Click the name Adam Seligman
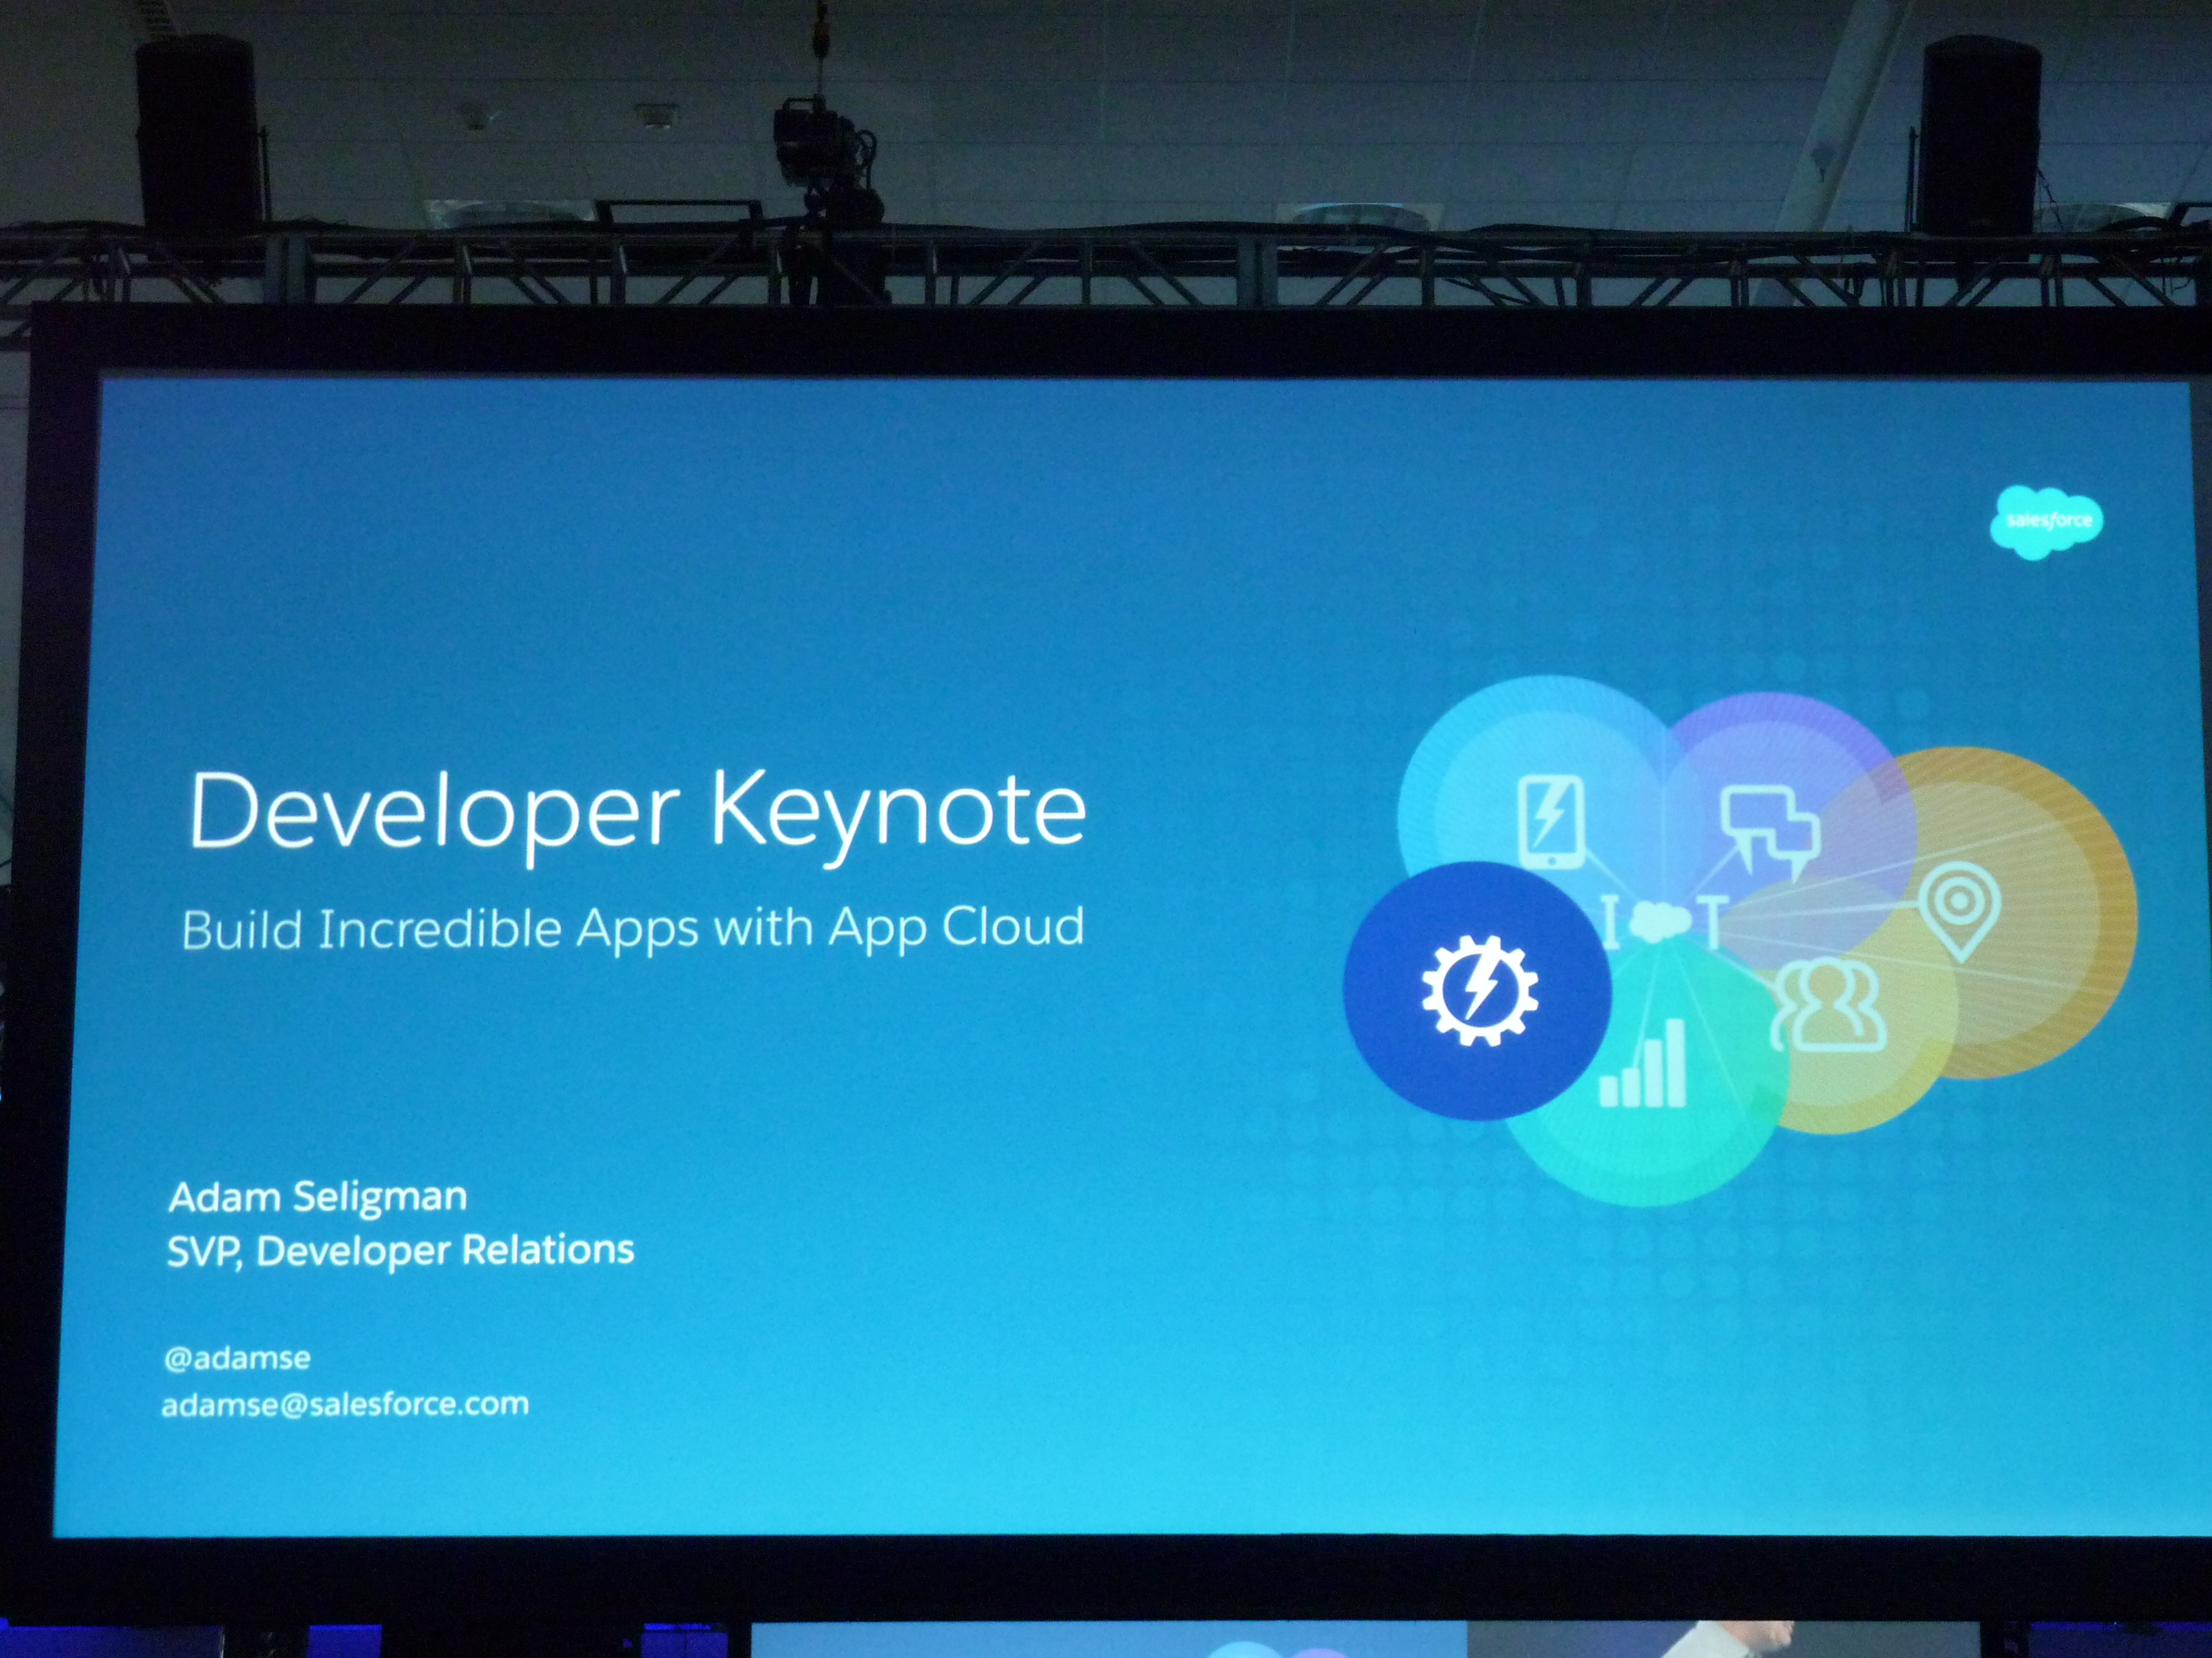This screenshot has height=1658, width=2212. pos(318,1197)
